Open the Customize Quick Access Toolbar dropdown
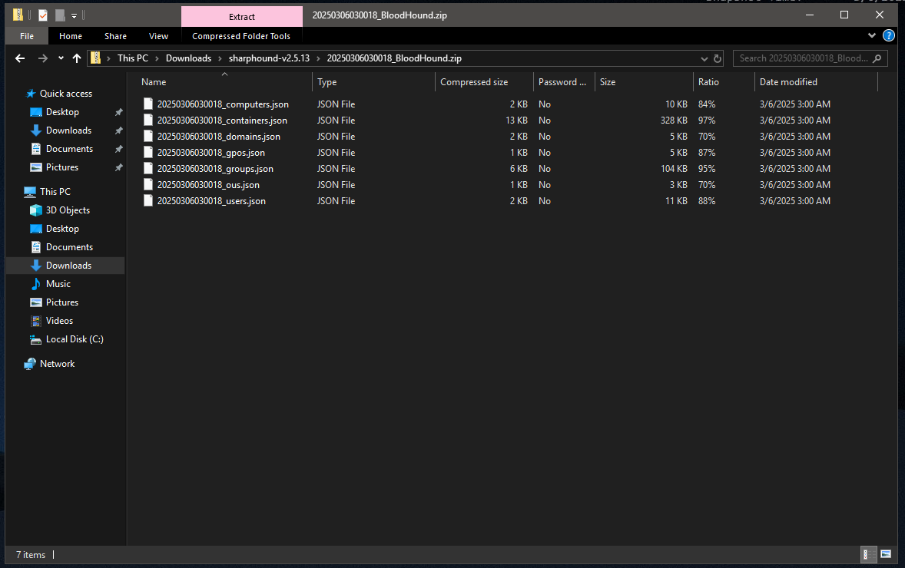Image resolution: width=905 pixels, height=568 pixels. [x=74, y=15]
